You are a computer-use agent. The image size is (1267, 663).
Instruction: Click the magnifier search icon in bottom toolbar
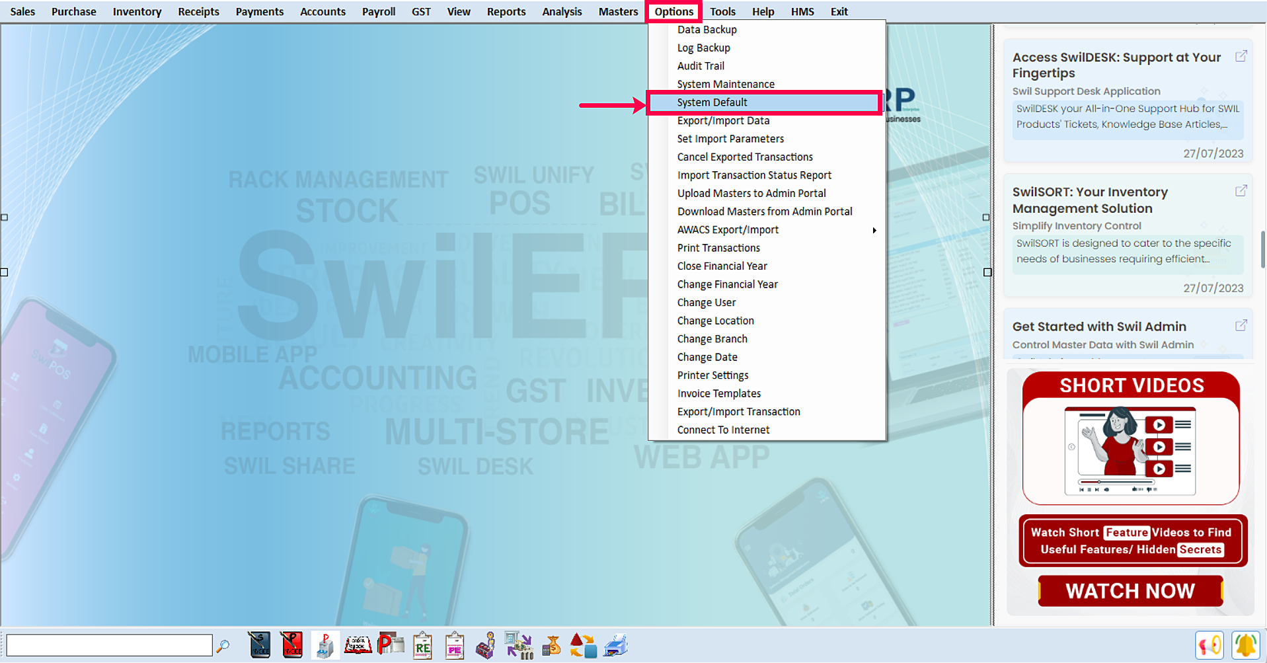pyautogui.click(x=223, y=645)
